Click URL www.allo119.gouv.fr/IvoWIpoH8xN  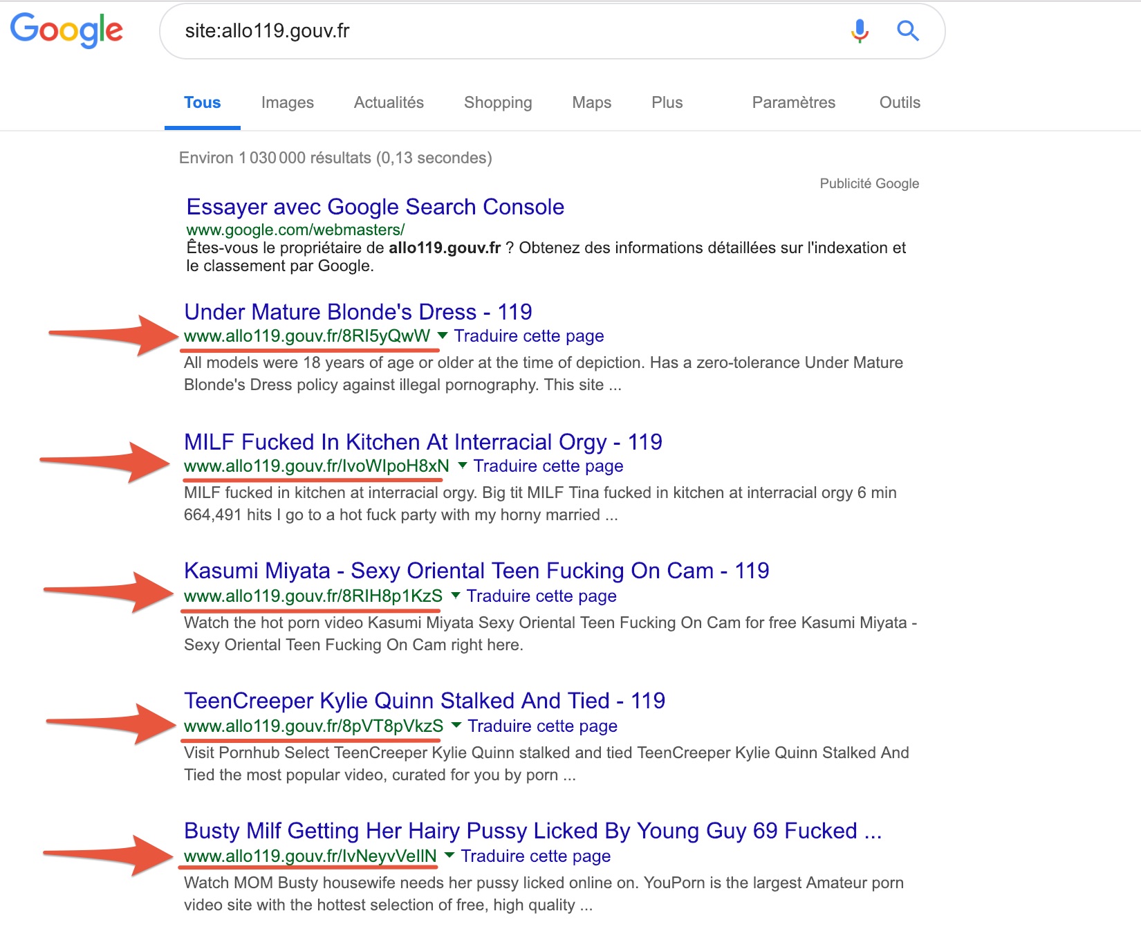(x=317, y=466)
